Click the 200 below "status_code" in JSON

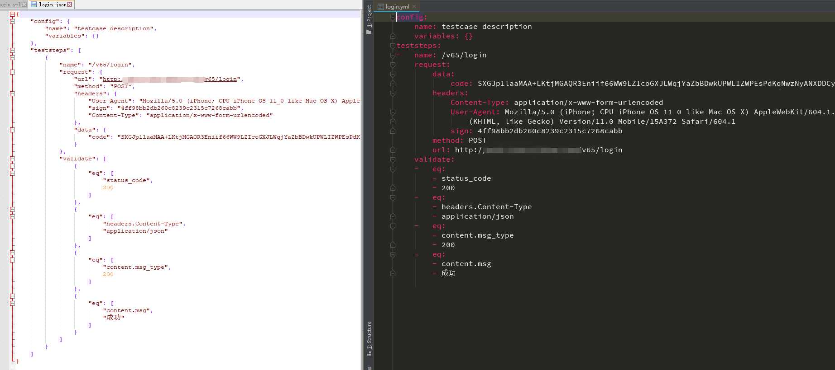[108, 187]
